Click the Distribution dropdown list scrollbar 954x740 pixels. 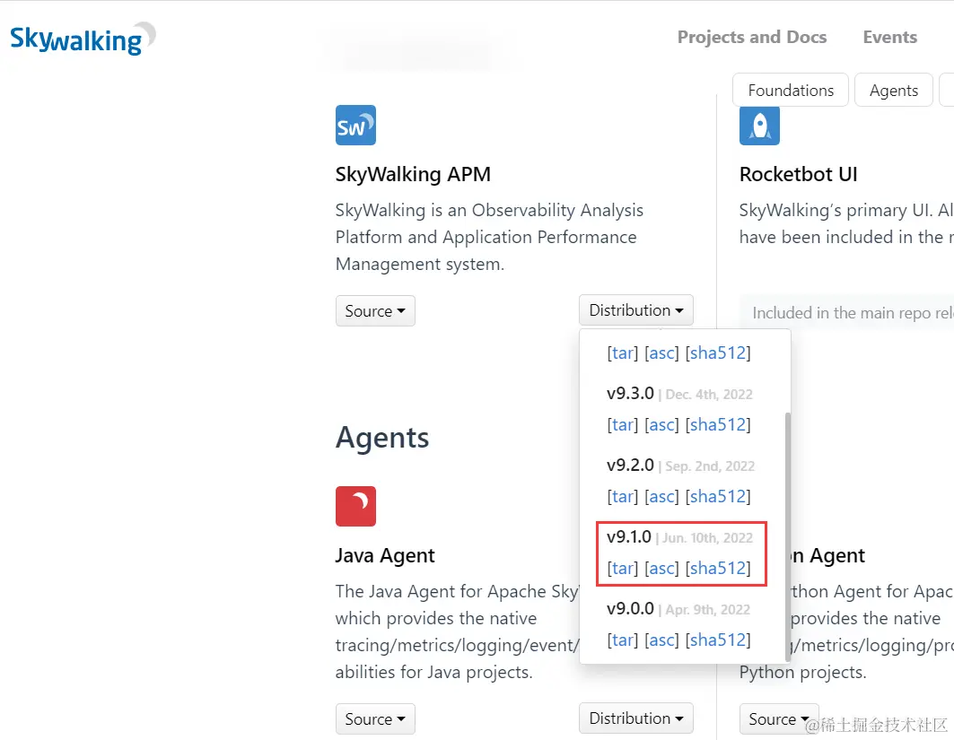point(788,537)
